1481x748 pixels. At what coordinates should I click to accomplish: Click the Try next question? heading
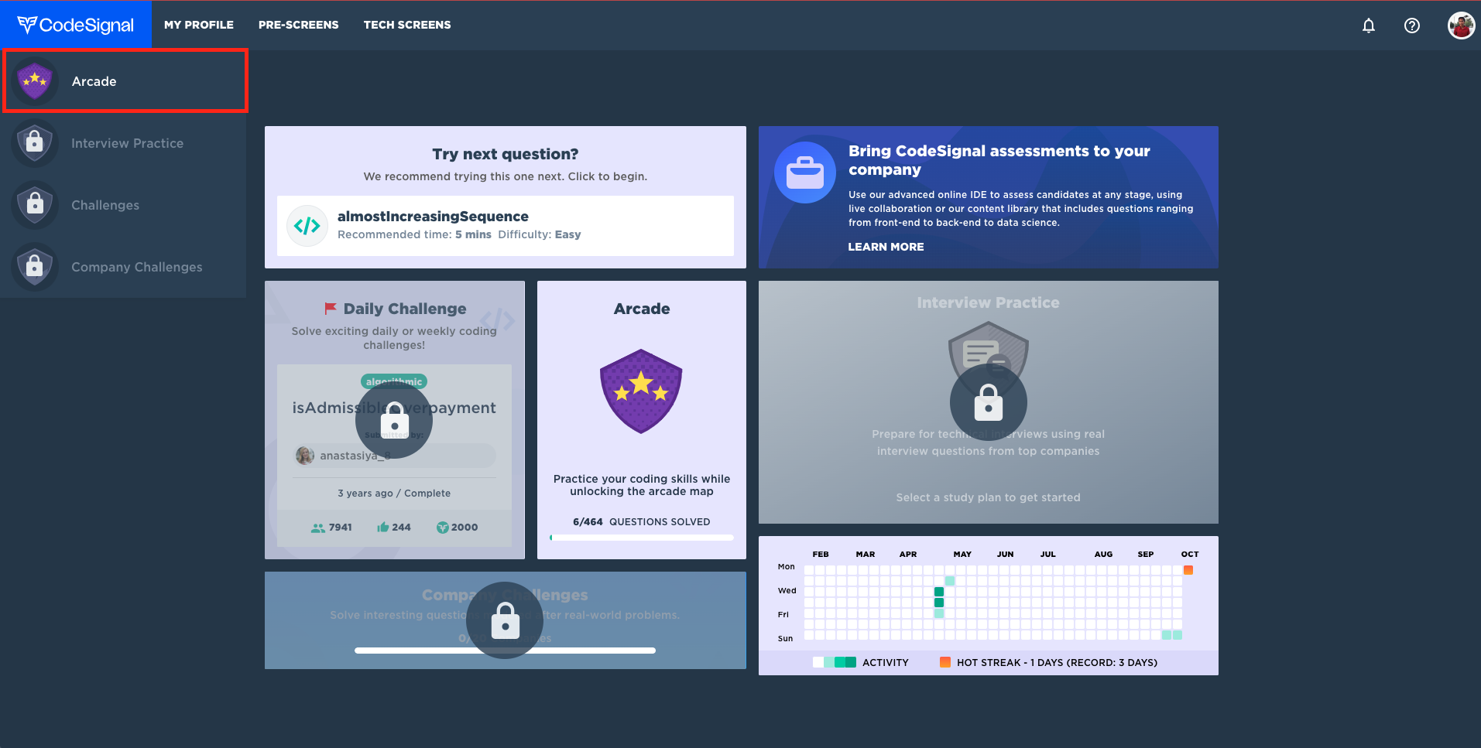coord(506,154)
